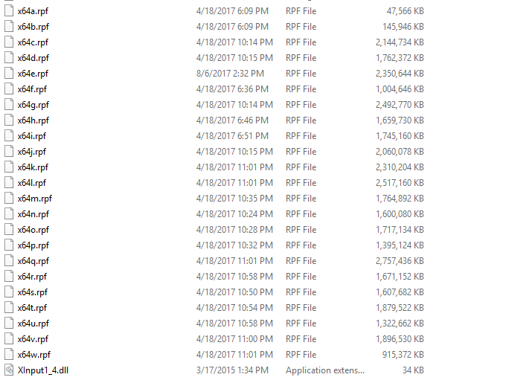Click the file icon for x64q.rpf
Viewport: 529px width, 383px height.
(x=9, y=261)
